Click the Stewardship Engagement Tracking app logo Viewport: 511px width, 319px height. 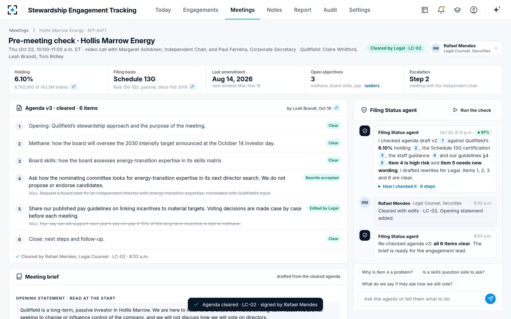(x=12, y=10)
